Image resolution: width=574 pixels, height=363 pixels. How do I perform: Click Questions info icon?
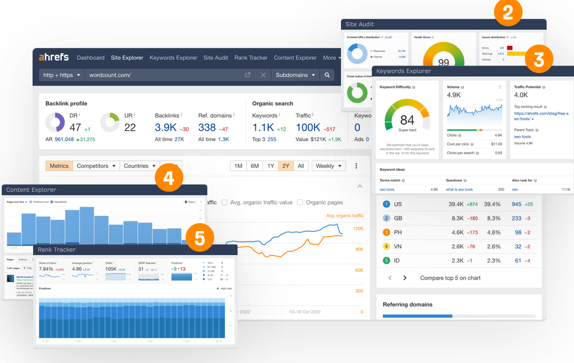point(465,180)
